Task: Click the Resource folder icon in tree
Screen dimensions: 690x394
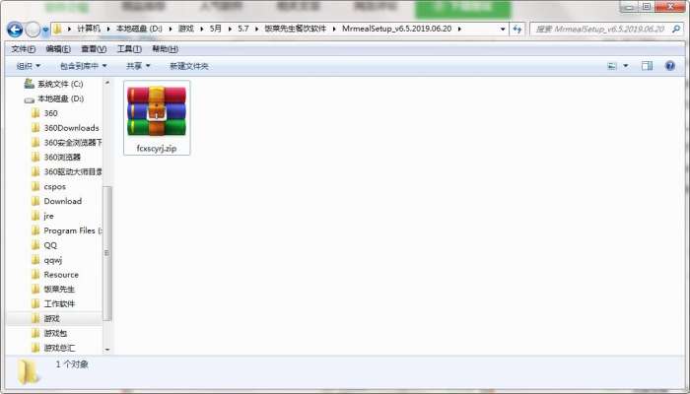Action: [35, 275]
